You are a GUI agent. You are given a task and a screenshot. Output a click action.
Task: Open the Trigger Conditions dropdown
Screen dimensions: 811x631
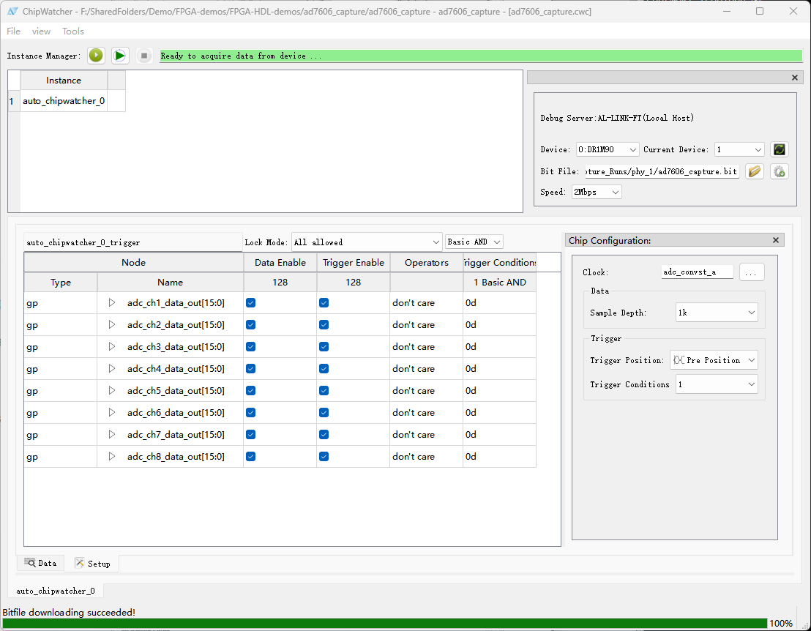pos(717,384)
